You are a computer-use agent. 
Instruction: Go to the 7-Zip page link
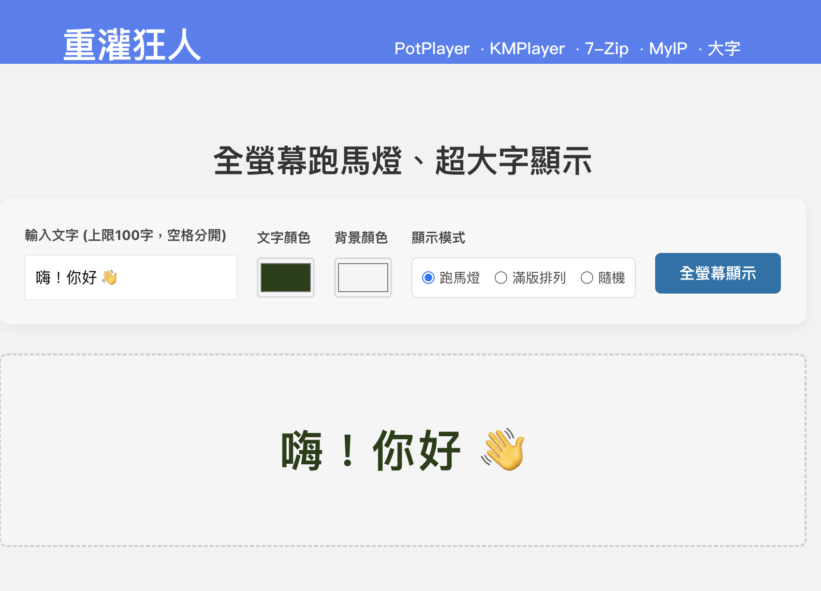606,48
